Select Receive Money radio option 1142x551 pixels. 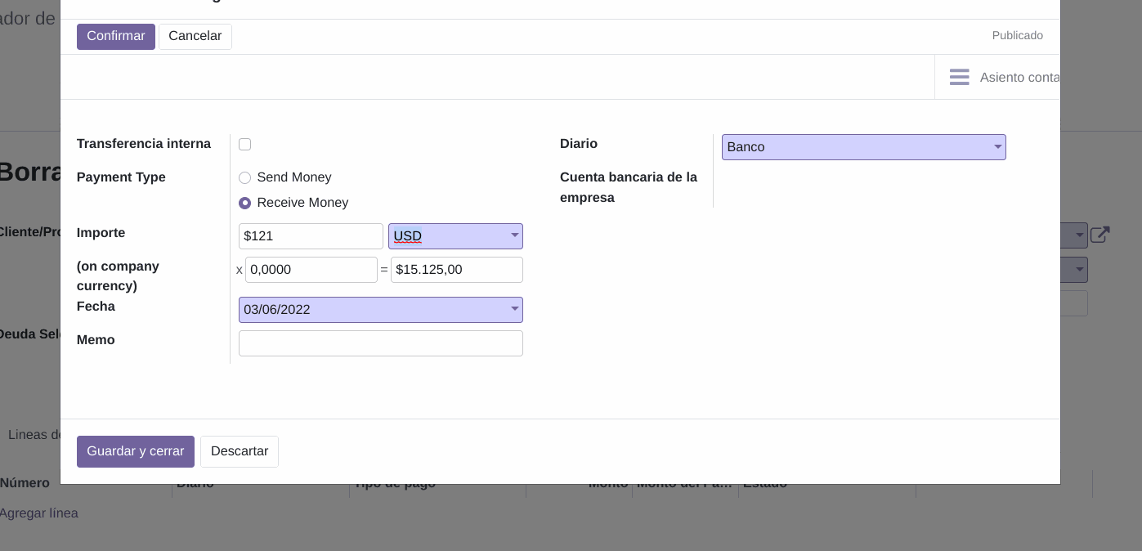click(x=244, y=204)
